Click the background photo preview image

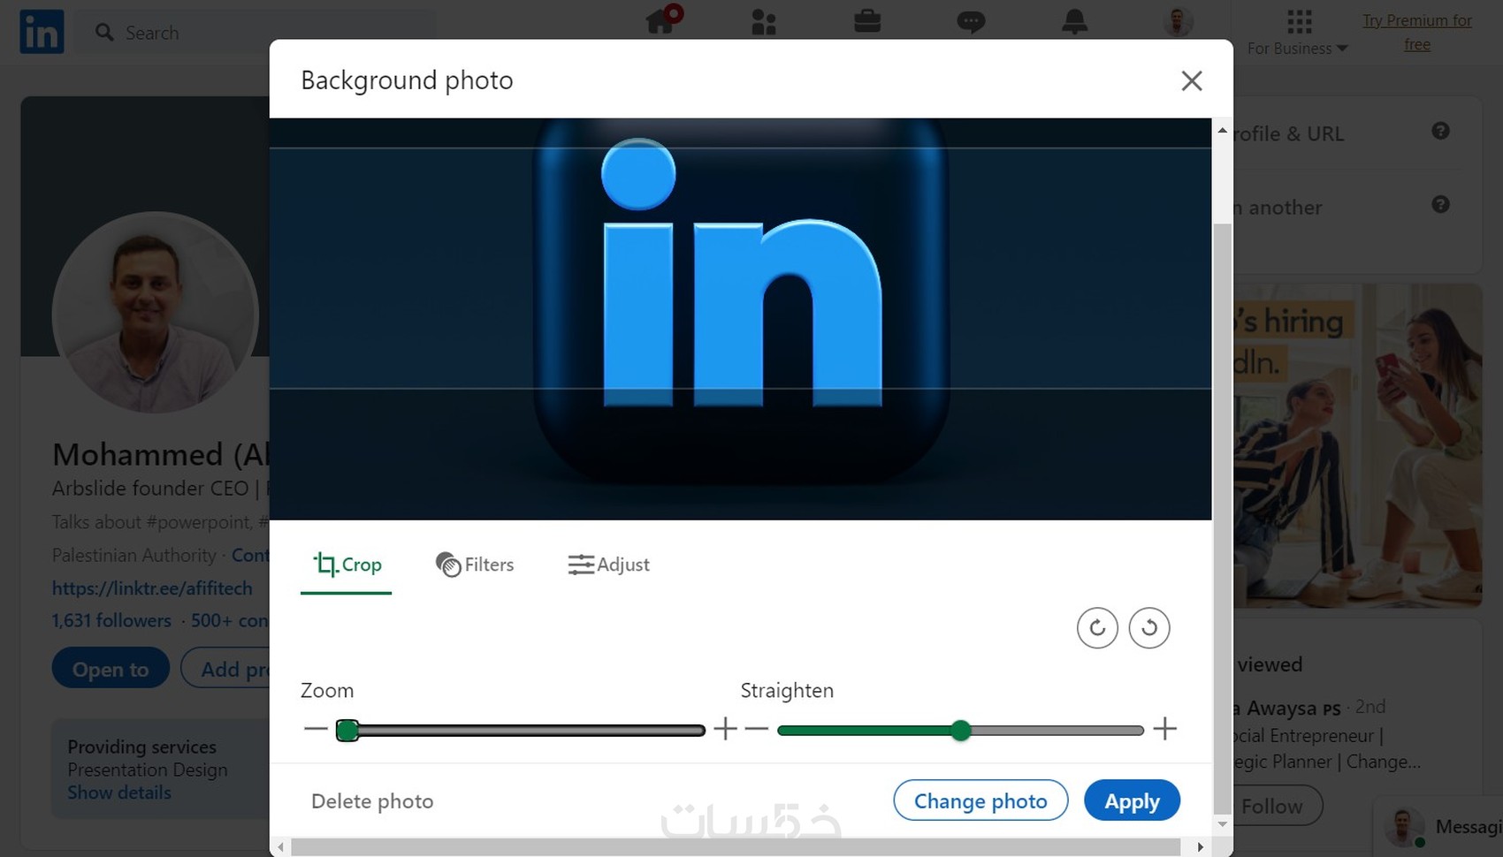pyautogui.click(x=740, y=319)
